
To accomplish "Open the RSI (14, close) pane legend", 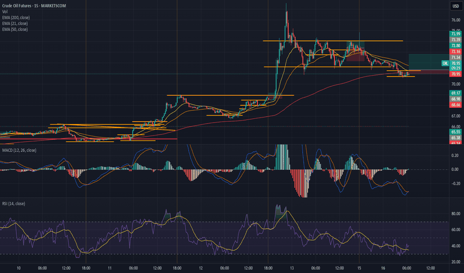I will pos(13,204).
